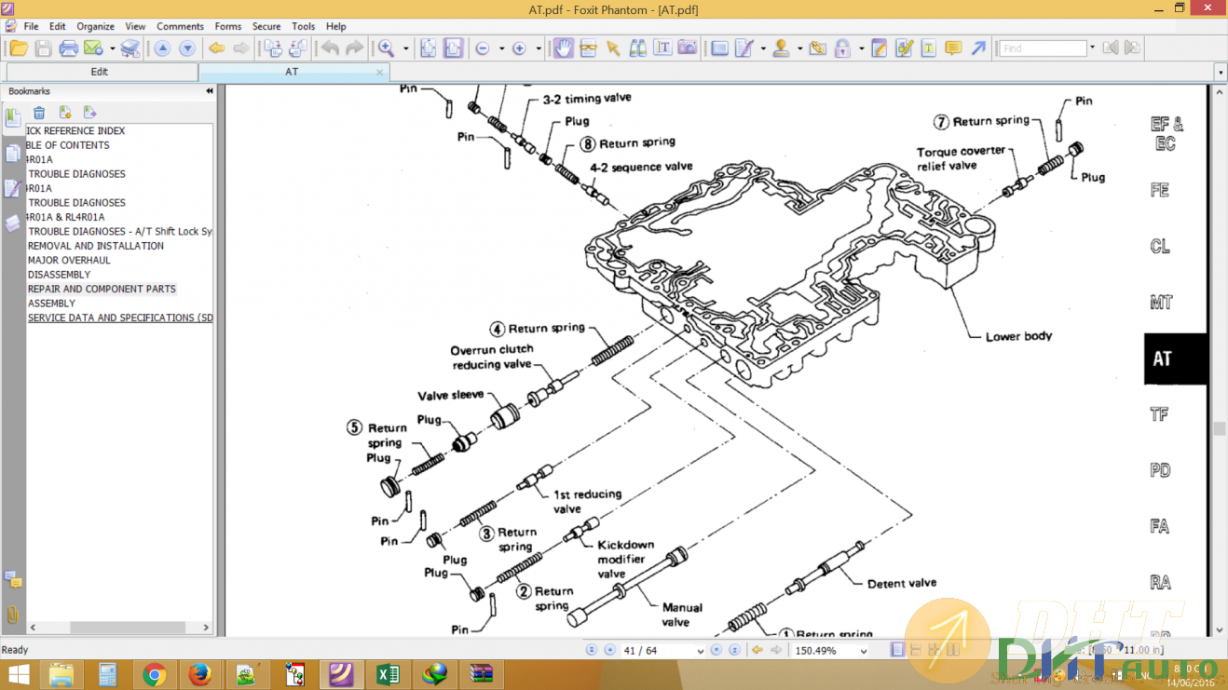Select the blue Arrow drawing tool
The width and height of the screenshot is (1228, 690).
click(x=978, y=48)
